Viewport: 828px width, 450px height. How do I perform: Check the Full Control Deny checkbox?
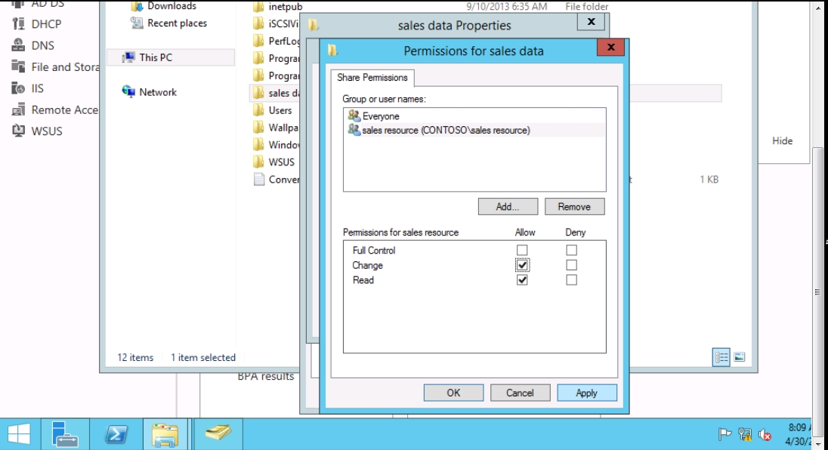click(571, 251)
